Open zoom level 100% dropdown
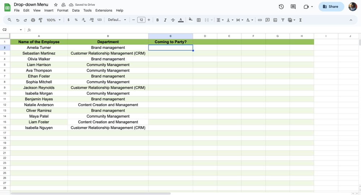Viewport: 361px width, 195px height. tap(53, 20)
